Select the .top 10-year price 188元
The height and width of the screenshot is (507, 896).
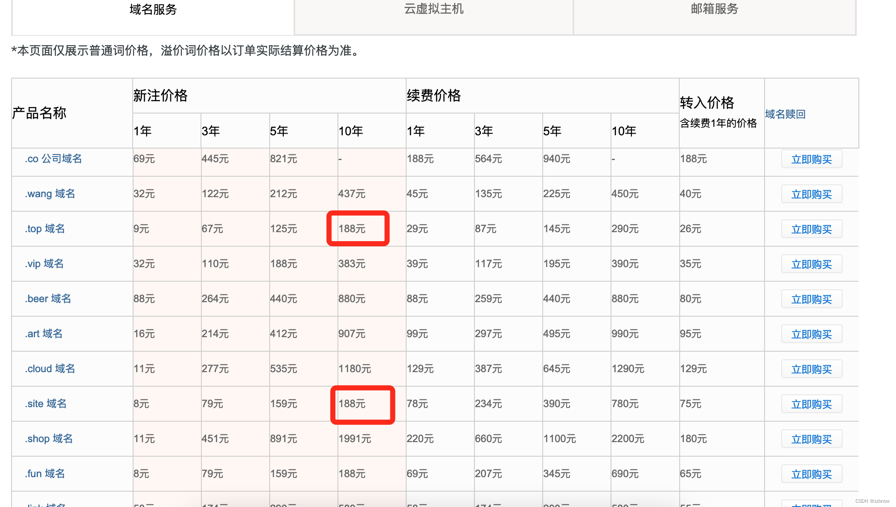[352, 229]
